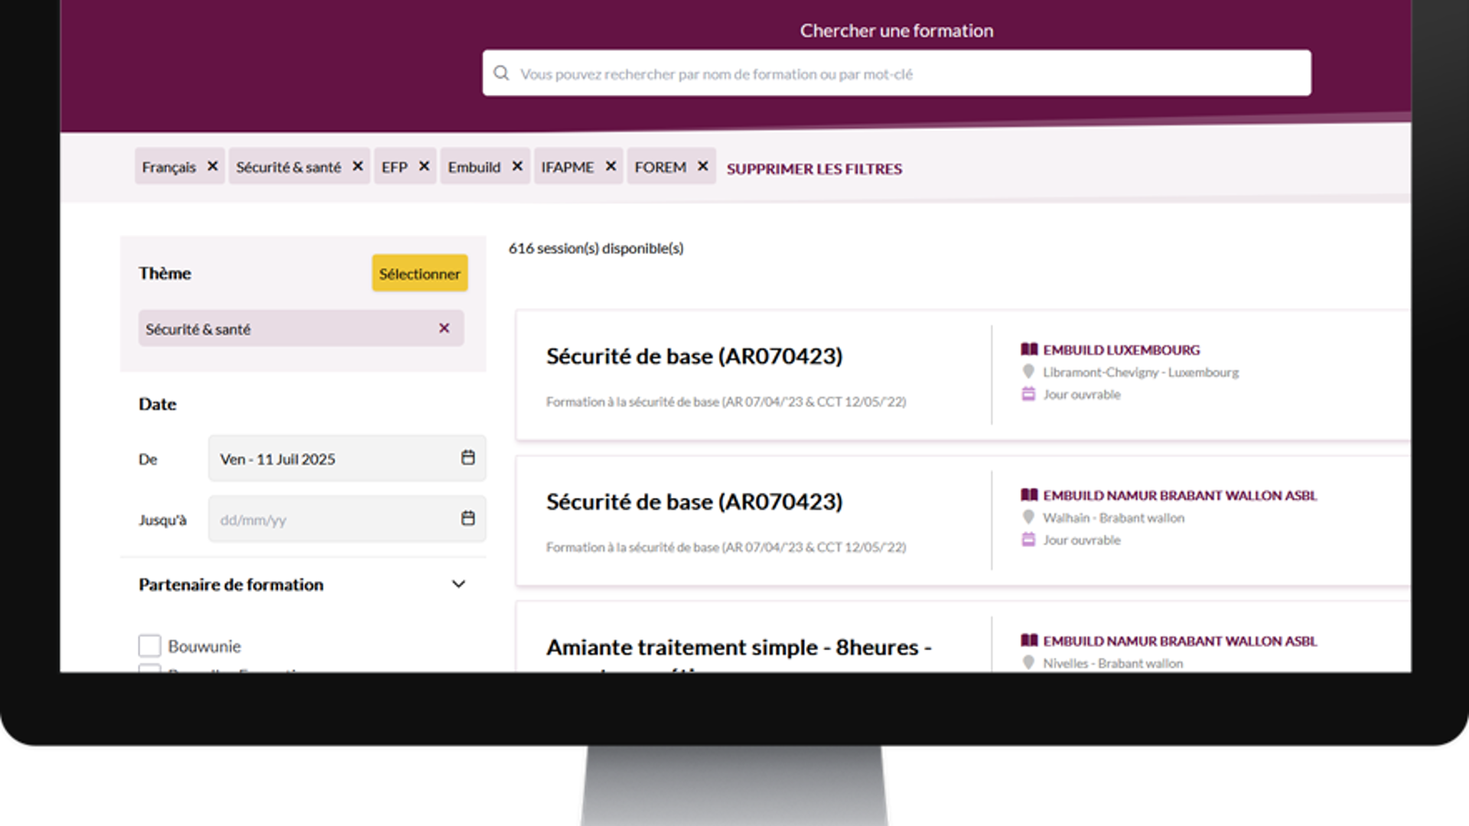The image size is (1469, 826).
Task: Enable the partially visible Bruxelles Formation checkbox
Action: point(150,672)
